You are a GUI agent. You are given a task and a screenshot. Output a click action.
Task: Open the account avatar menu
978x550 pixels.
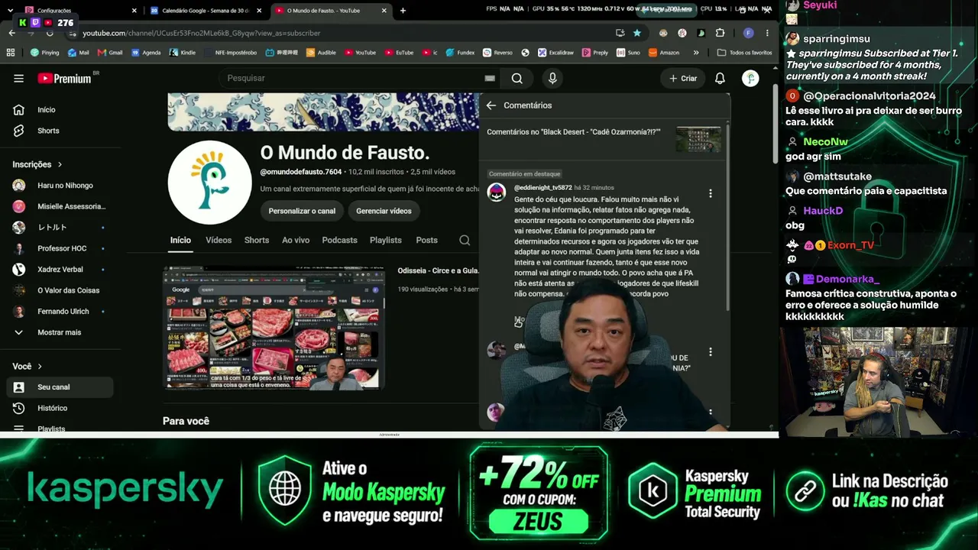coord(750,78)
